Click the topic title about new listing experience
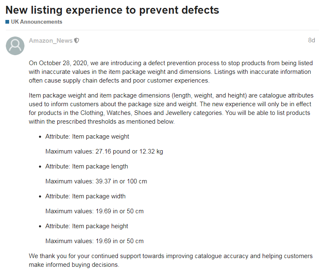319x278 pixels. (112, 10)
